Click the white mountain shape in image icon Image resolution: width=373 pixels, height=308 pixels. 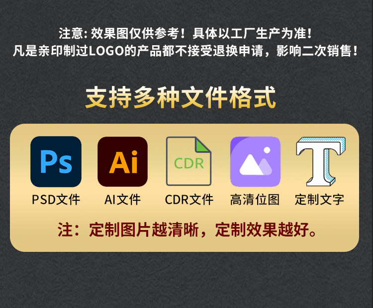[x=251, y=165]
